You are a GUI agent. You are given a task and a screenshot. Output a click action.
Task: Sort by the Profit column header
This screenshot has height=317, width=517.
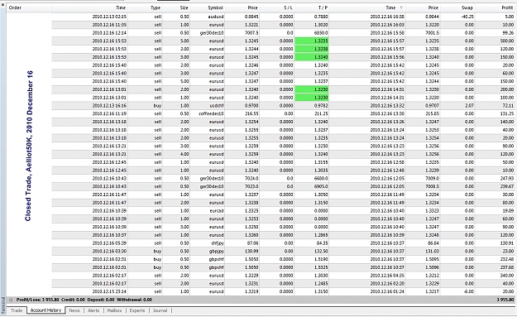pos(507,7)
